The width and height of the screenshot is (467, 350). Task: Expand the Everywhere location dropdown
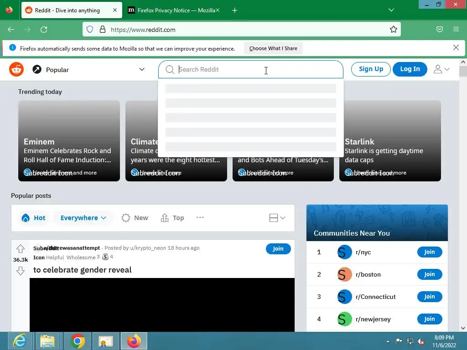[x=83, y=218]
